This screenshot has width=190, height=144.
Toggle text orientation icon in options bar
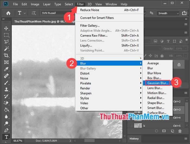[x=34, y=13]
